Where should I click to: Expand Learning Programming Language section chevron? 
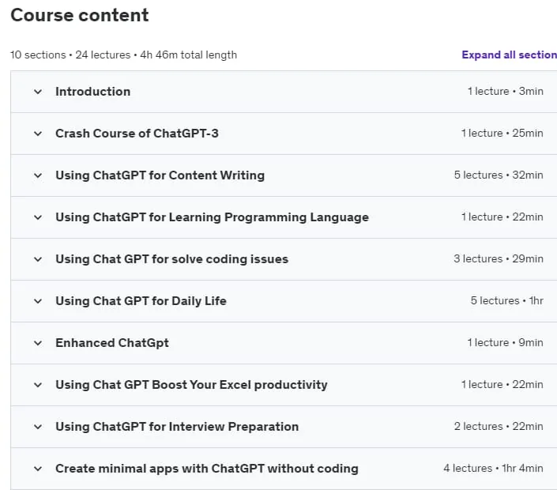38,217
